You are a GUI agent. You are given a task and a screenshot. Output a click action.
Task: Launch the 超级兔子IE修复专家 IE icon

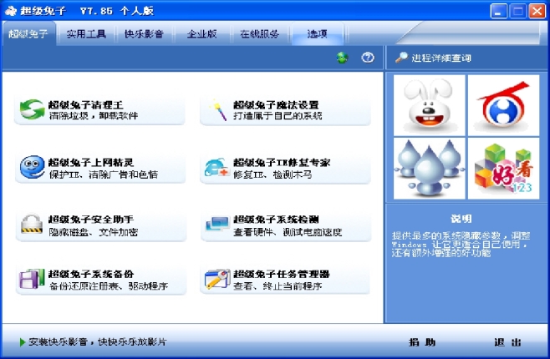(x=216, y=168)
